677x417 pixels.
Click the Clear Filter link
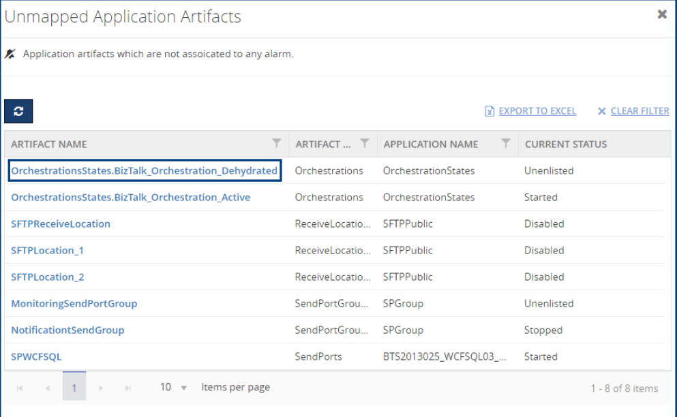point(640,111)
